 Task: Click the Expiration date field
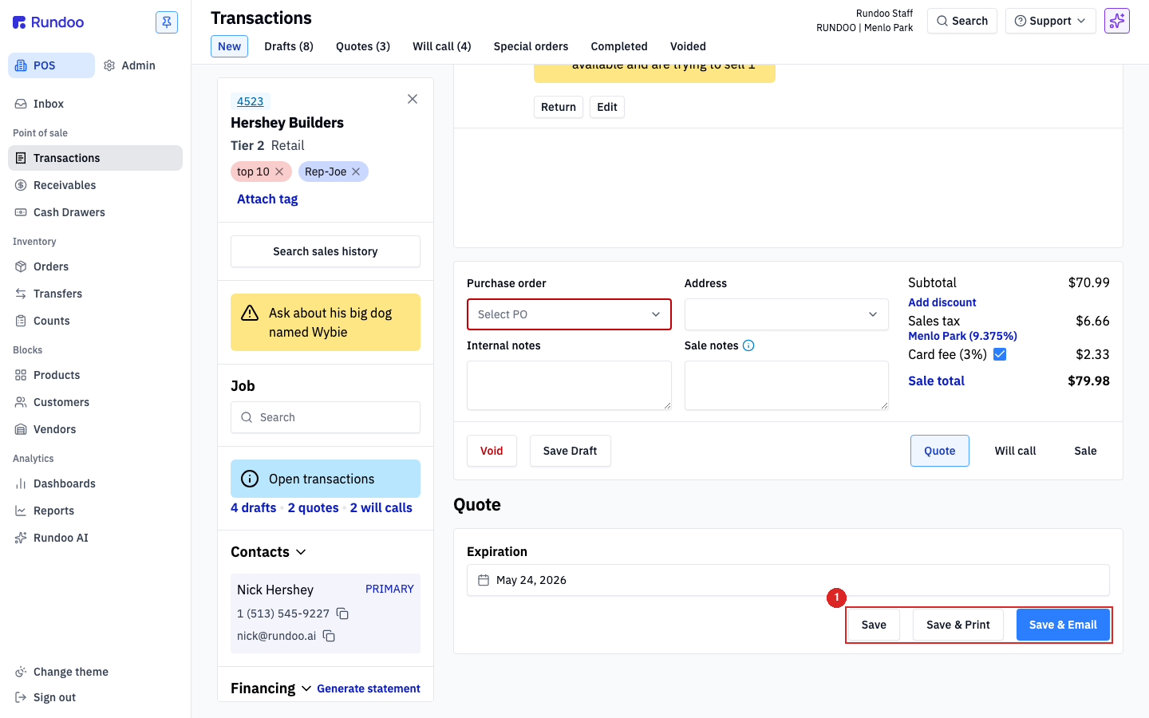point(788,580)
